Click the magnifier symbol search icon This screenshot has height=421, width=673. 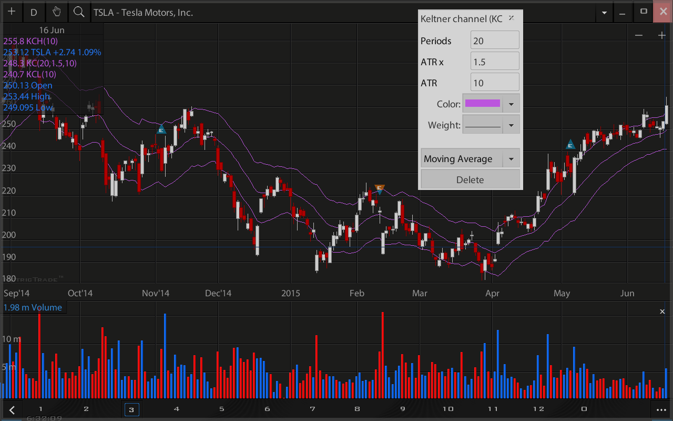[79, 12]
